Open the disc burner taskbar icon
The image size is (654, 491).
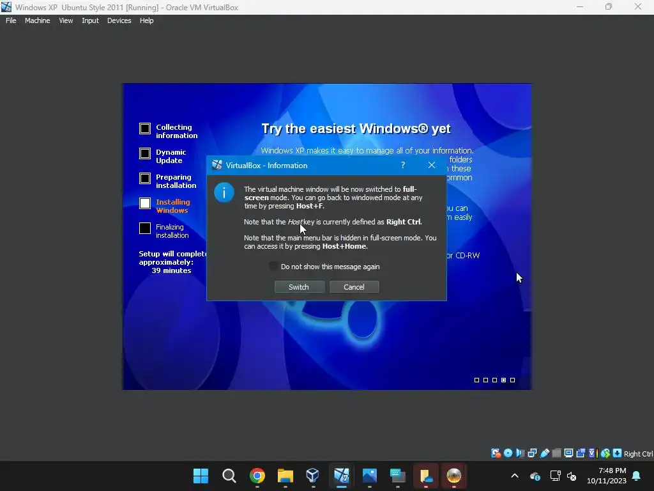point(454,476)
